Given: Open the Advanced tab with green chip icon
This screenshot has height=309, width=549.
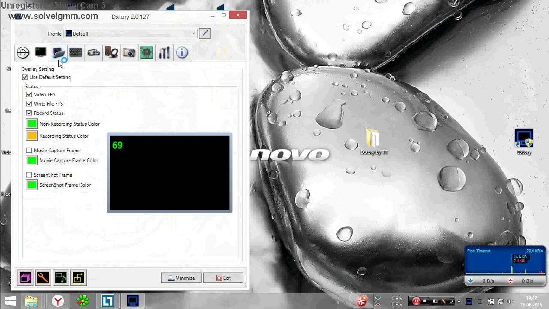Looking at the screenshot, I should pos(147,53).
